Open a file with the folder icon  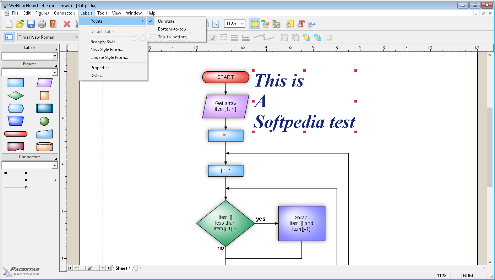20,24
